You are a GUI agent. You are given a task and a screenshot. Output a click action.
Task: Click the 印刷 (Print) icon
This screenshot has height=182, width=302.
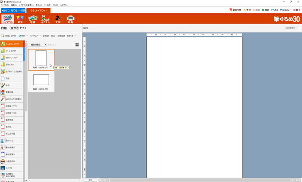pyautogui.click(x=71, y=19)
